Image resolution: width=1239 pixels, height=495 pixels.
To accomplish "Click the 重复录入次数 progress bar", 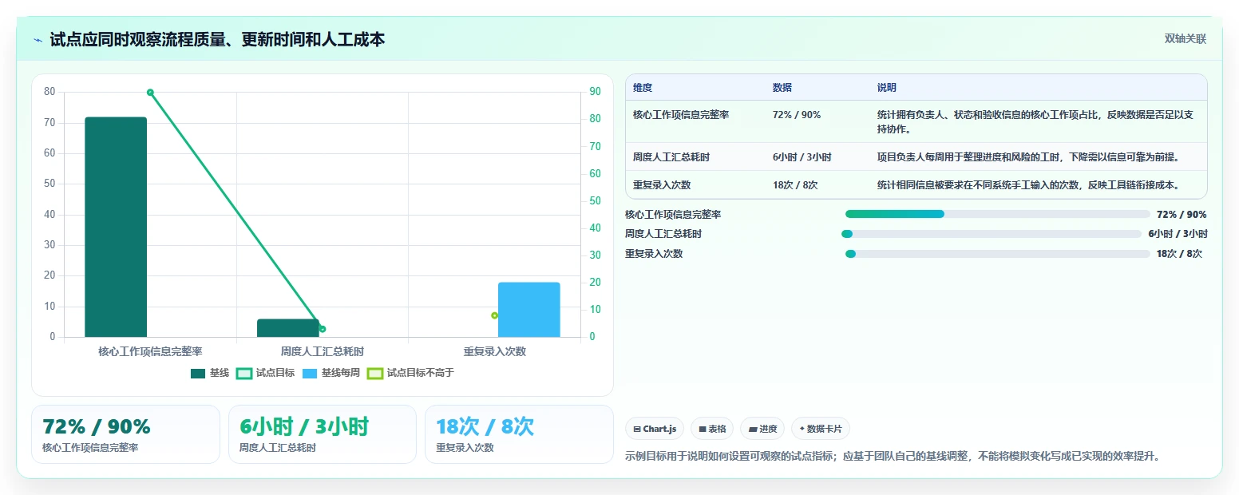I will 997,254.
